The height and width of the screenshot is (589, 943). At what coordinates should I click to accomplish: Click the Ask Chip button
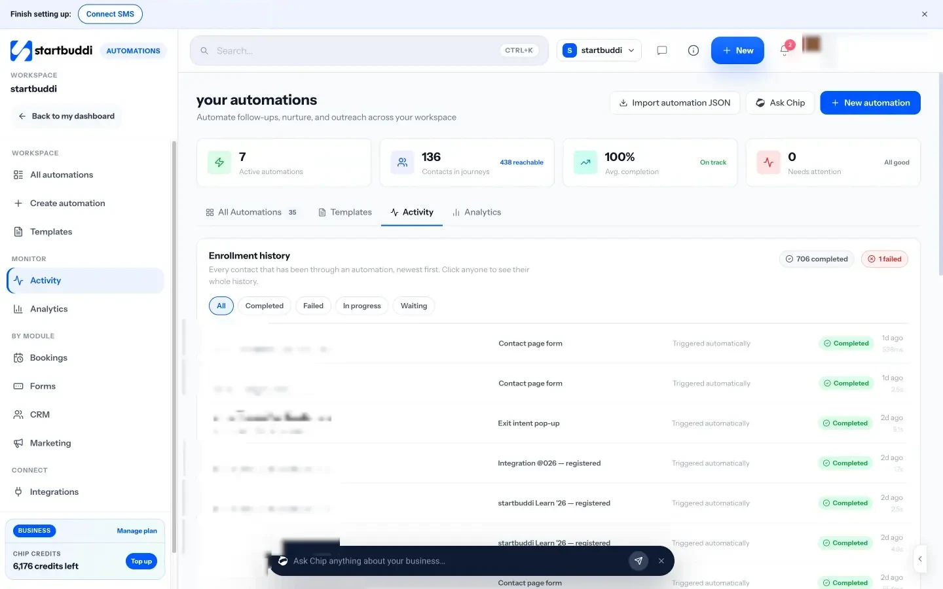[x=780, y=103]
